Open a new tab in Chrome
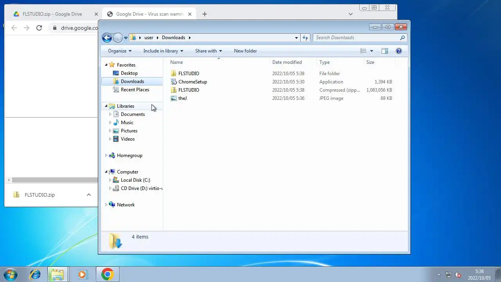The height and width of the screenshot is (282, 501). point(204,14)
